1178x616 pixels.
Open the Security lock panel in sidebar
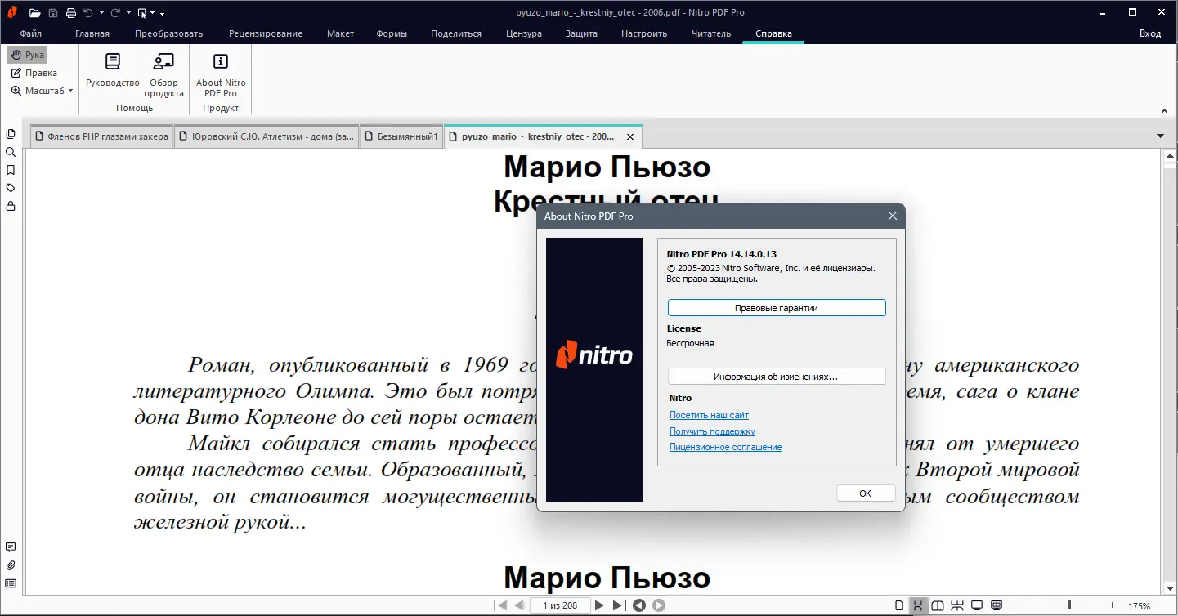tap(11, 206)
